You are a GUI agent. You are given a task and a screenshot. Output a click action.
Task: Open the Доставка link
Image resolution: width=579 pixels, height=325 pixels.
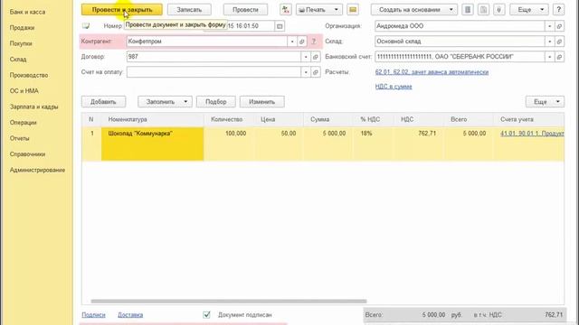coord(130,315)
